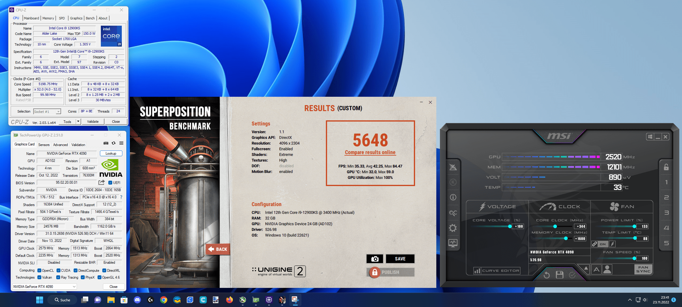Viewport: 682px width, 307px height.
Task: Click the auto fan 'A' icon in Afterburner
Action: tap(596, 270)
